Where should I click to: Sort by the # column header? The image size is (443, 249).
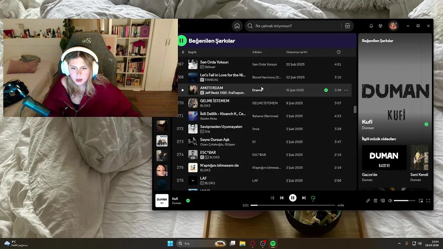click(183, 52)
